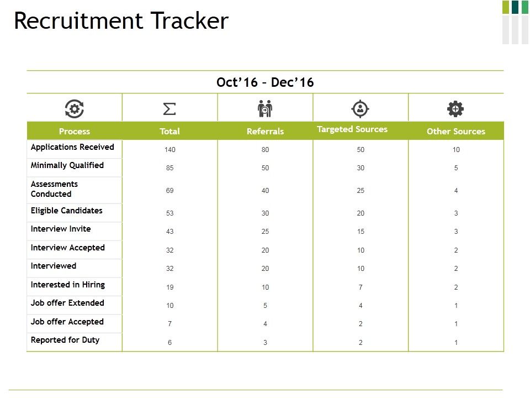
Task: Select the Recruitment Tracker title
Action: tap(121, 21)
